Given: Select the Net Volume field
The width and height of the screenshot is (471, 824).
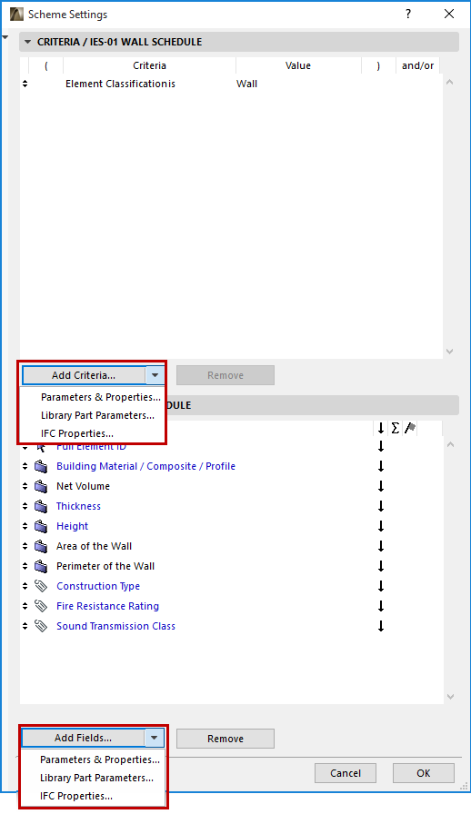Looking at the screenshot, I should point(83,486).
